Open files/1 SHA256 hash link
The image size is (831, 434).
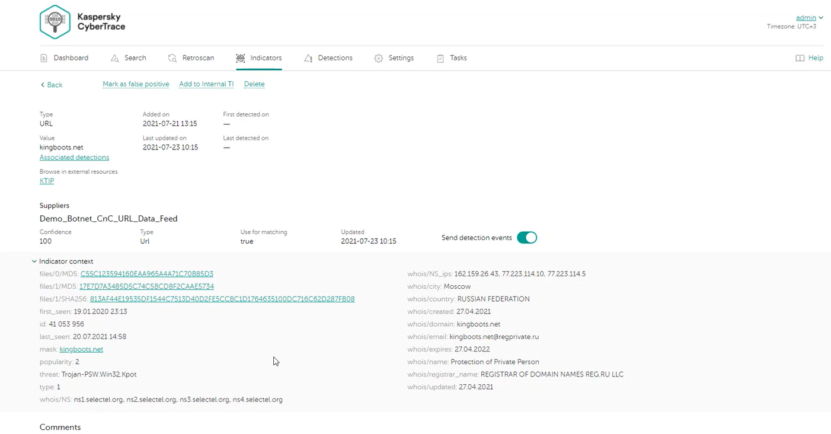coord(222,299)
